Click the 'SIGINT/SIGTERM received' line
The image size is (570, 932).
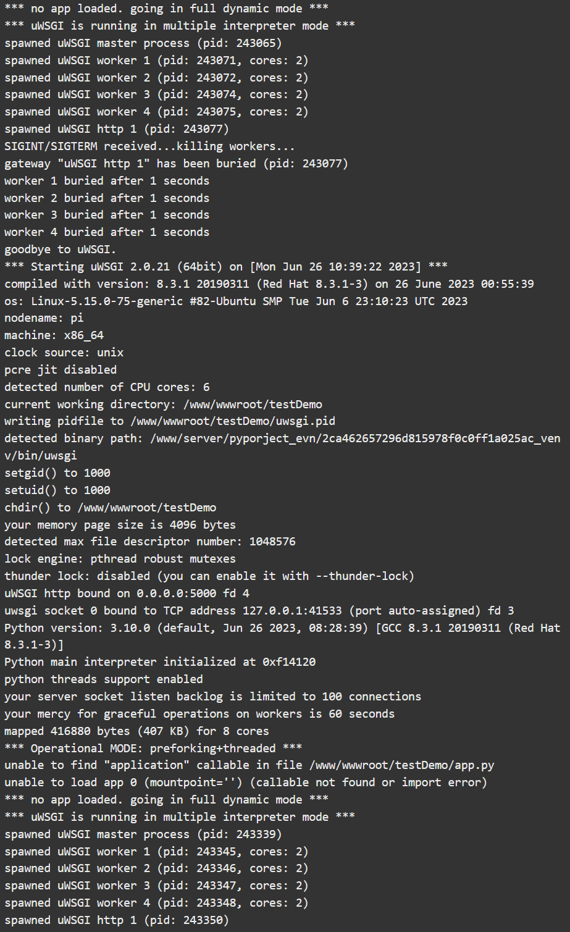click(149, 146)
